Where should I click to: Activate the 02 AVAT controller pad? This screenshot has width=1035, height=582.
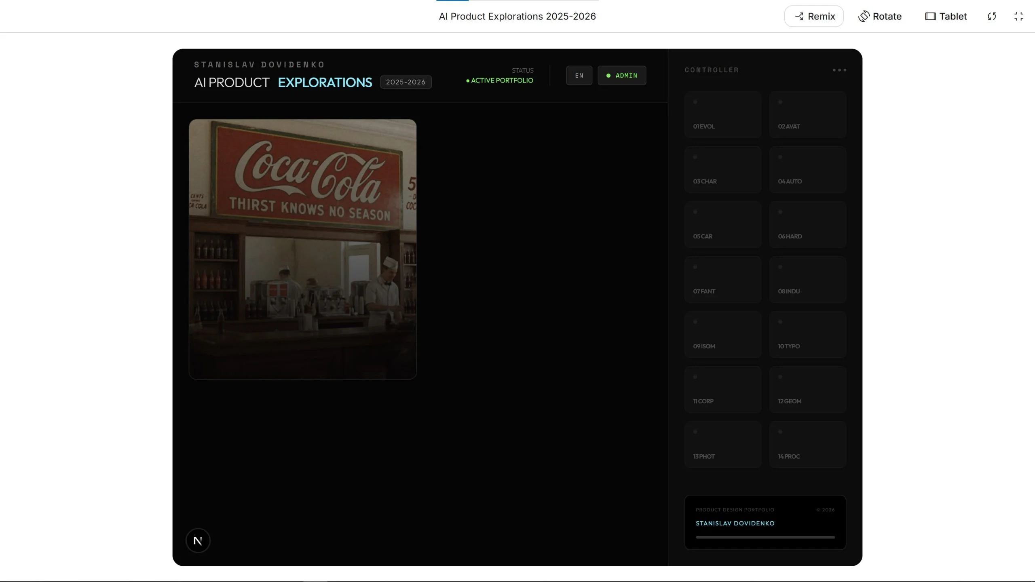coord(808,114)
